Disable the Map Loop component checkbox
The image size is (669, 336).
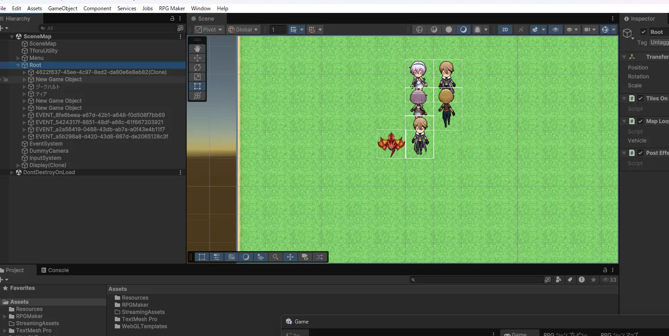(x=641, y=121)
